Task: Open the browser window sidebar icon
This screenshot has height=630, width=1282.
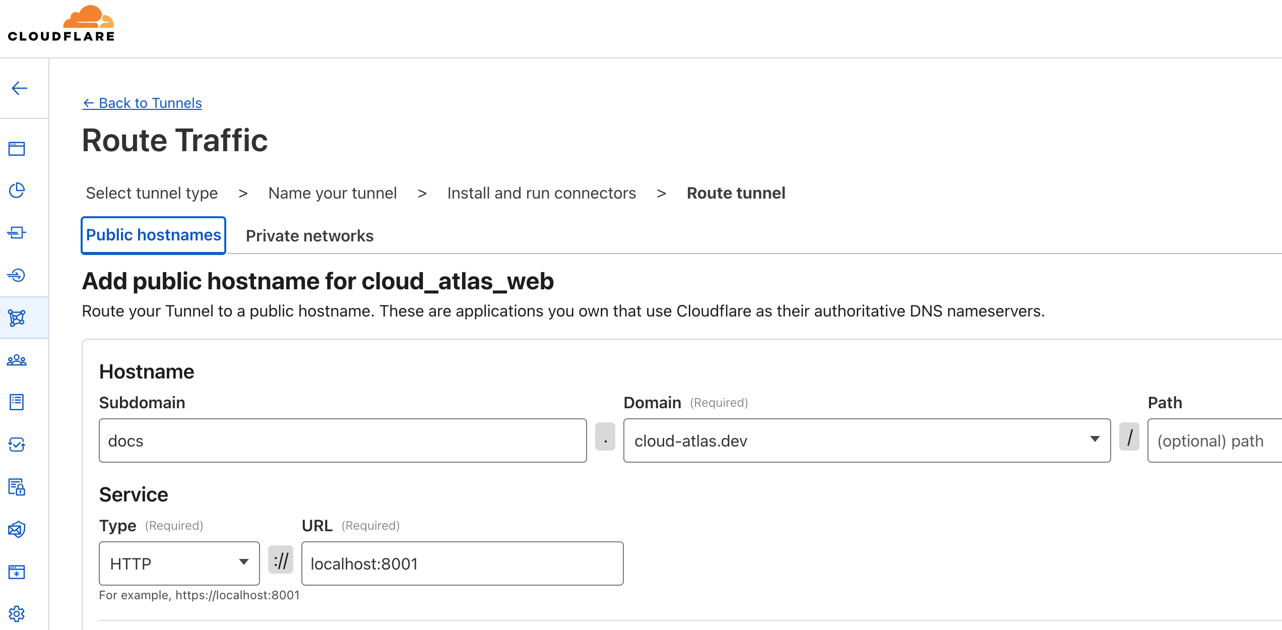Action: [x=17, y=149]
